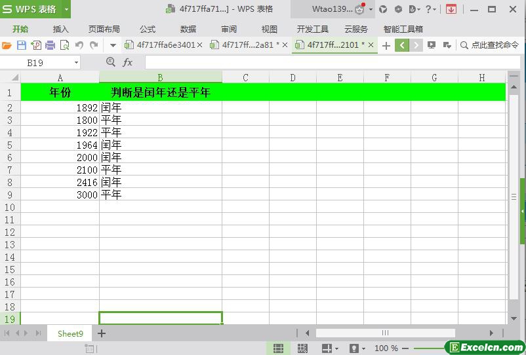The height and width of the screenshot is (355, 526).
Task: Click the 点此查找命令 search box
Action: click(x=491, y=45)
